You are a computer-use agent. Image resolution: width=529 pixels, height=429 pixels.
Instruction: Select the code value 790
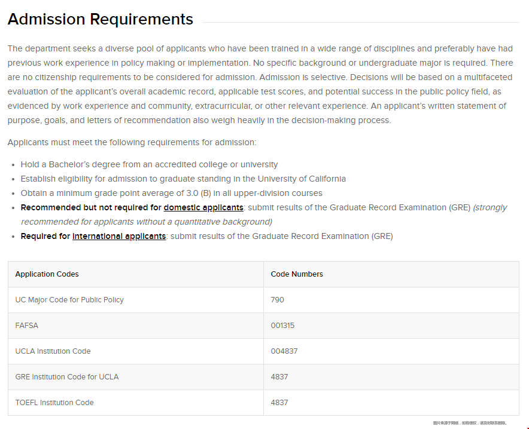tap(277, 300)
